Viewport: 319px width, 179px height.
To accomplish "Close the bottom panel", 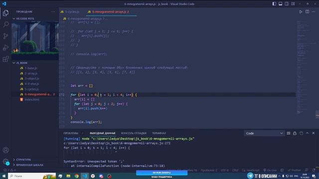I will [x=314, y=133].
